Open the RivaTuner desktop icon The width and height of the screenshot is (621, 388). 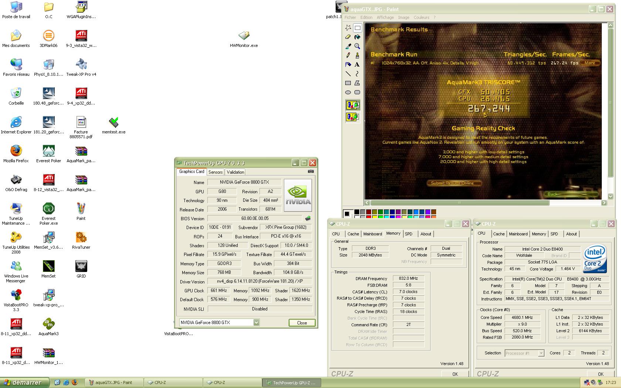click(x=81, y=241)
